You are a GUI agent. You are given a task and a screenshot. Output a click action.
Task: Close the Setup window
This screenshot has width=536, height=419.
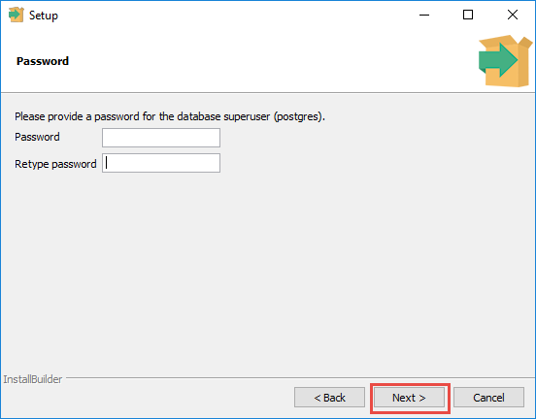point(513,15)
